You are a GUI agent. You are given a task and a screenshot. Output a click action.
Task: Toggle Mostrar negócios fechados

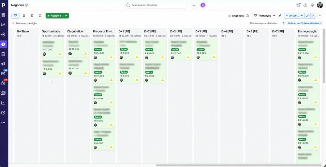coord(264,23)
